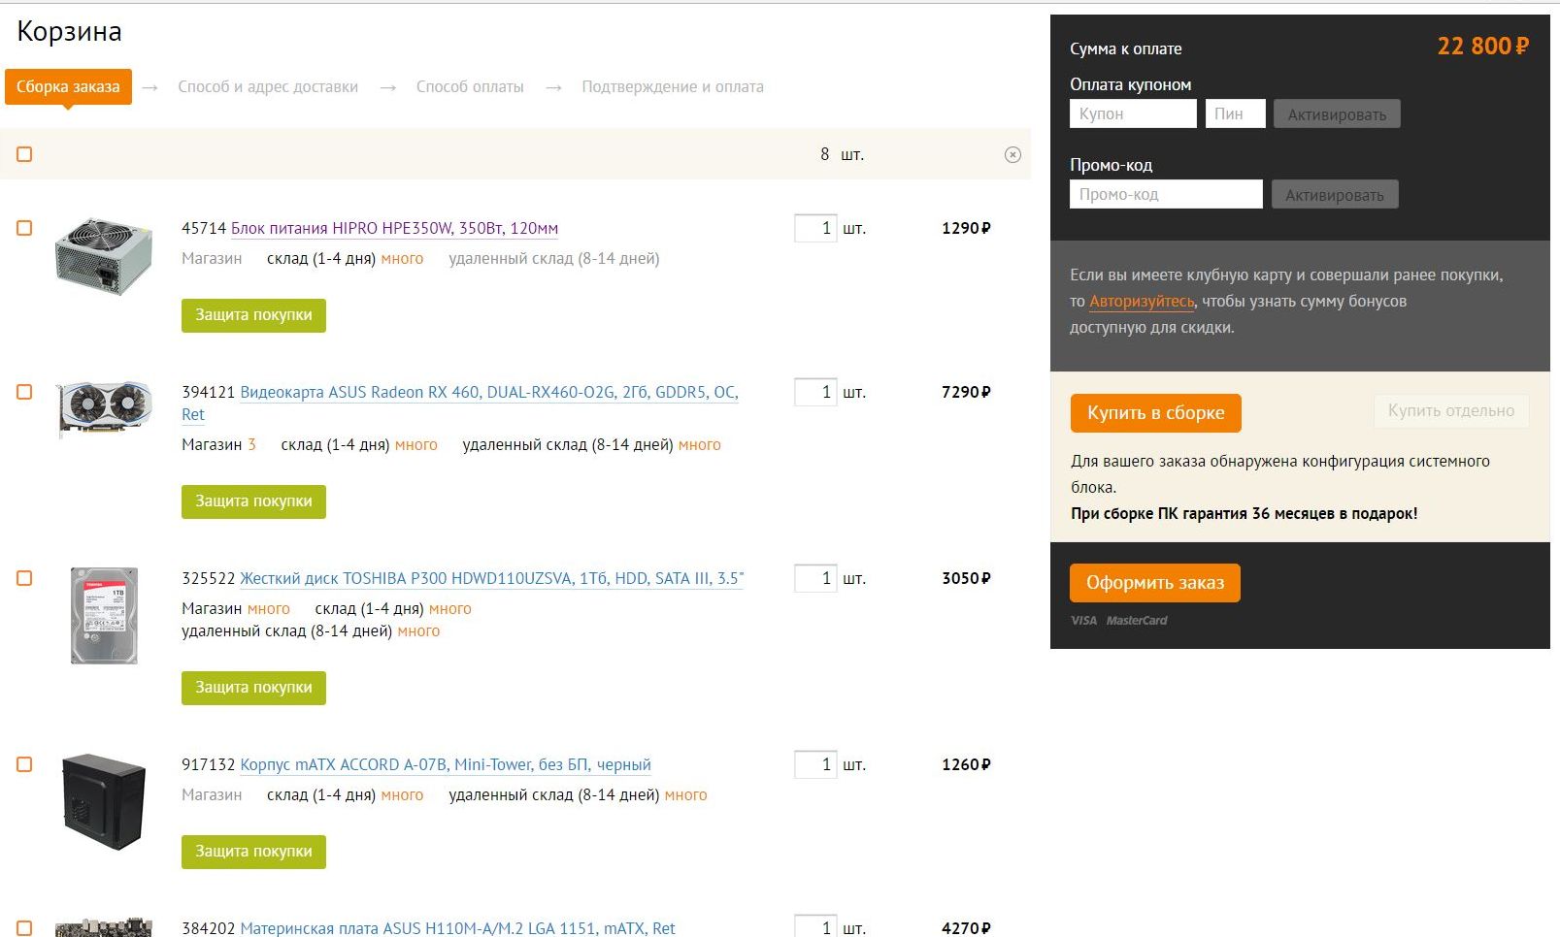
Task: Tick the ASUS H110M-A/M.2 motherboard checkbox
Action: 24,928
